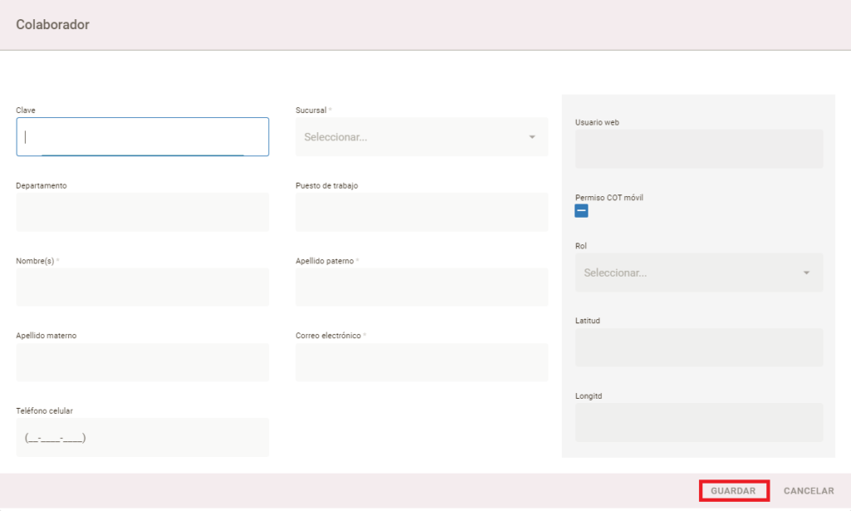Viewport: 851px width, 511px height.
Task: Click the Teléfono celular masked input
Action: (142, 437)
